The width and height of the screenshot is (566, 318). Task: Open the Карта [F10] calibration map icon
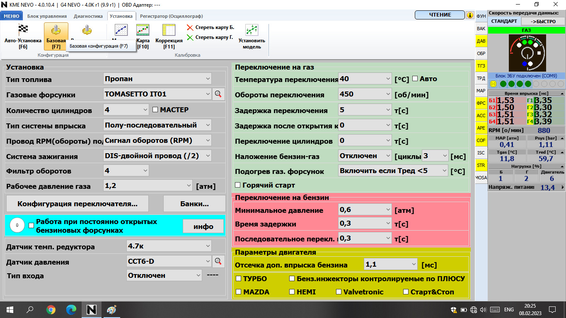[x=143, y=30]
